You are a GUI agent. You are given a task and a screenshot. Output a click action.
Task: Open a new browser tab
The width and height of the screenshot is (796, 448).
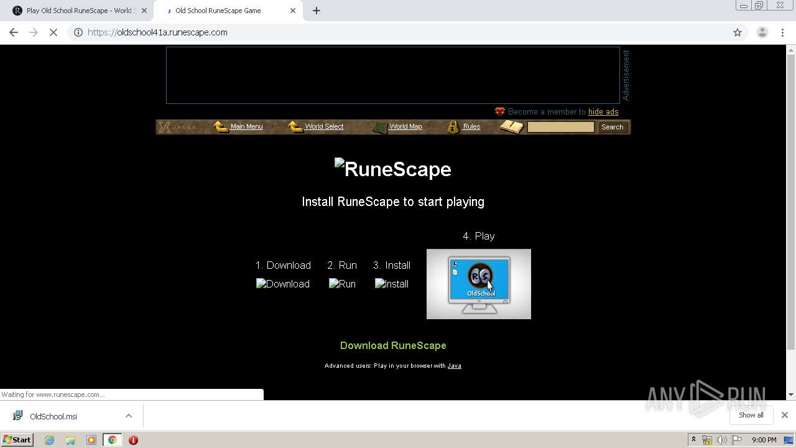pos(317,11)
